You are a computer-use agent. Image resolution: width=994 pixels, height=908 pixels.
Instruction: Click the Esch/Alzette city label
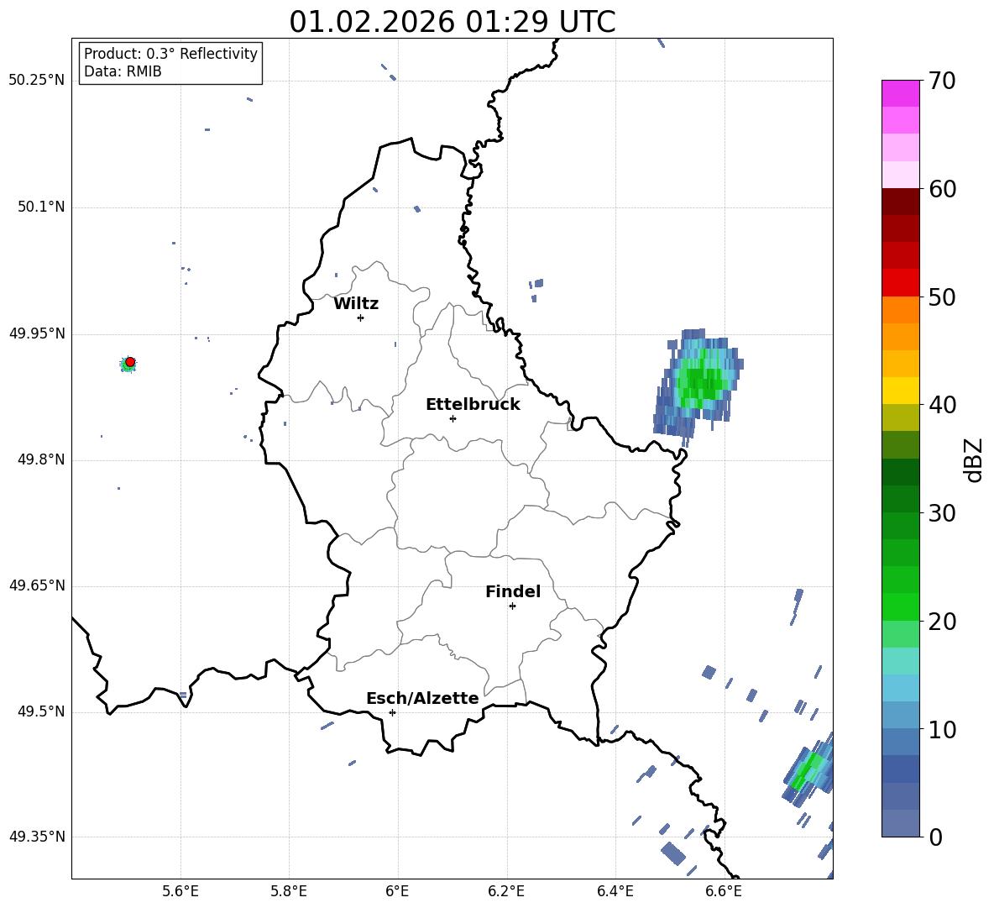(423, 699)
